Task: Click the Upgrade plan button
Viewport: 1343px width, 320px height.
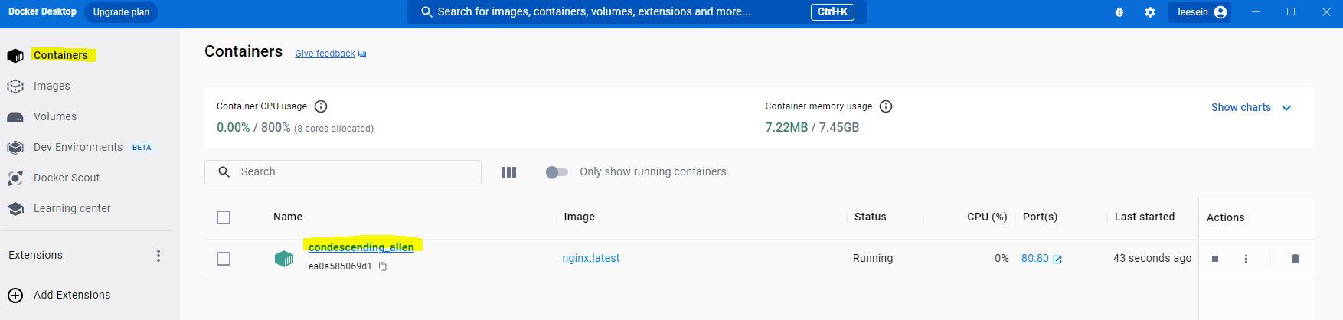Action: [121, 12]
